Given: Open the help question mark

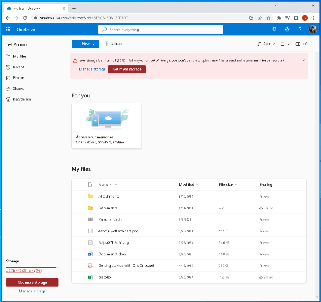Looking at the screenshot, I should (x=300, y=30).
